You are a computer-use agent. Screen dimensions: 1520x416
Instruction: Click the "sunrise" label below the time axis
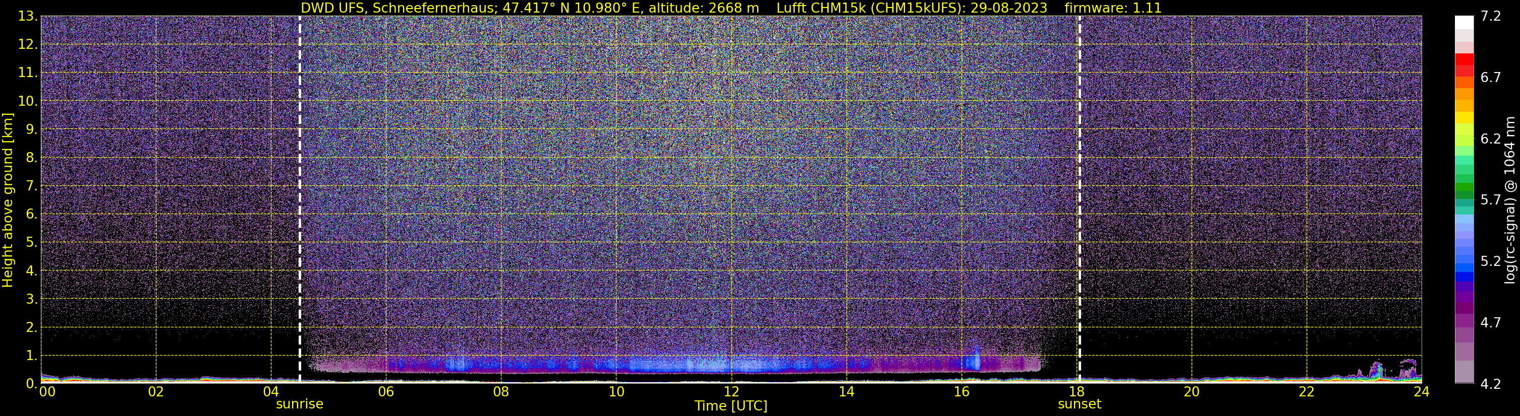tap(300, 404)
